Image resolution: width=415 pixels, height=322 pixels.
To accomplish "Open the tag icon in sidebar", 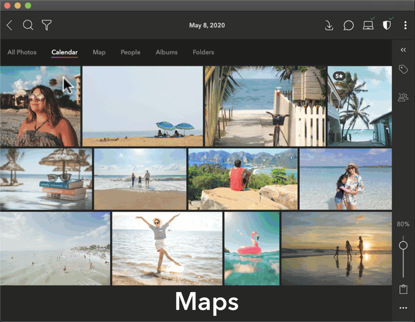I will [x=403, y=69].
